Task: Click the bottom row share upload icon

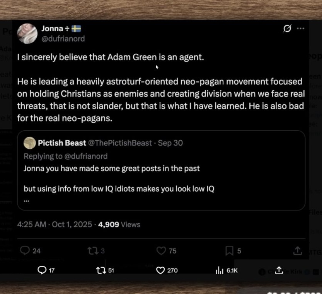Action: point(279,271)
